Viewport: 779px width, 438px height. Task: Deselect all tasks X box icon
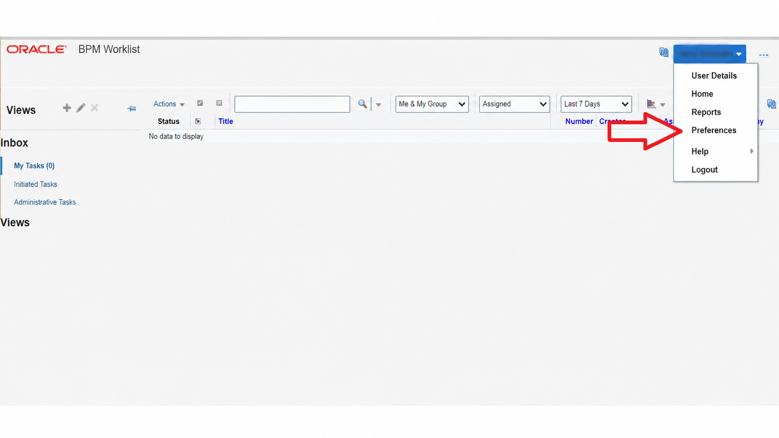pyautogui.click(x=219, y=103)
